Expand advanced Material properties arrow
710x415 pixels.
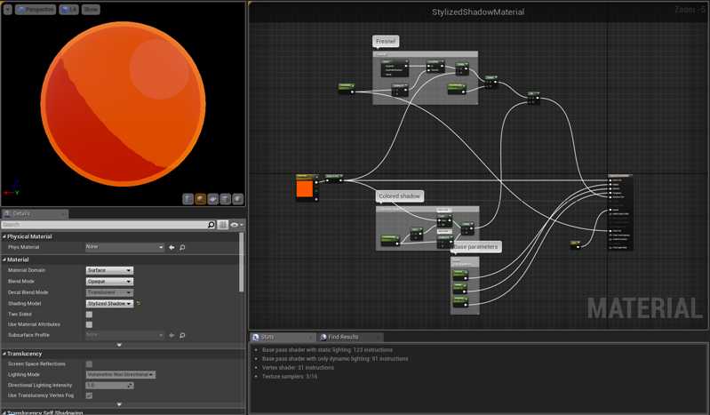(119, 345)
